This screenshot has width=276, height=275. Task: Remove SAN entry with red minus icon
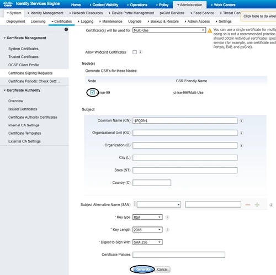(x=248, y=204)
